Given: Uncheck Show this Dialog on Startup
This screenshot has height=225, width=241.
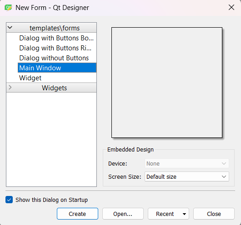Looking at the screenshot, I should [9, 200].
